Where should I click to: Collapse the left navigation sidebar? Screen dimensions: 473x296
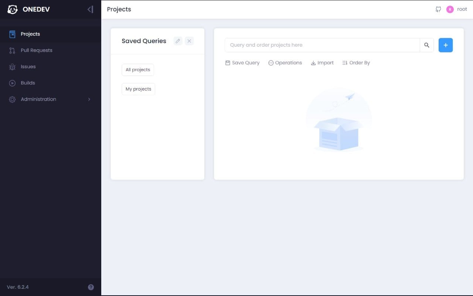pos(90,9)
